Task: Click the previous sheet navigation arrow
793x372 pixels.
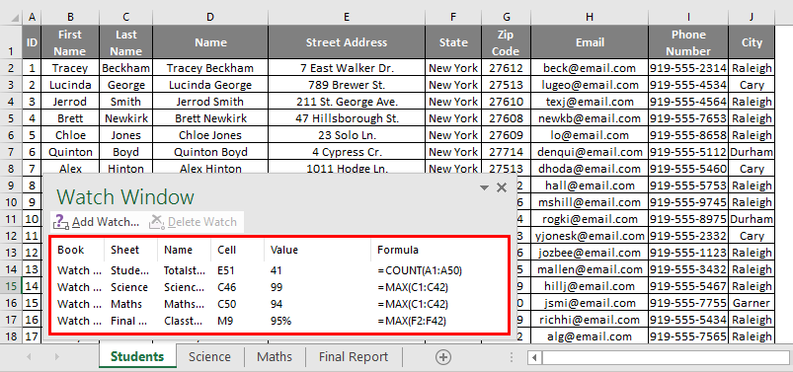Action: (29, 357)
